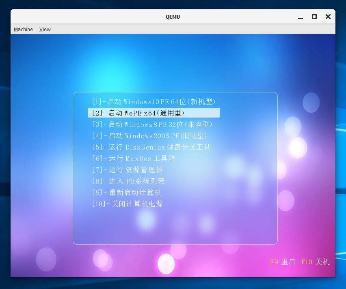Click the F9 重启 shortcut label

tap(283, 262)
